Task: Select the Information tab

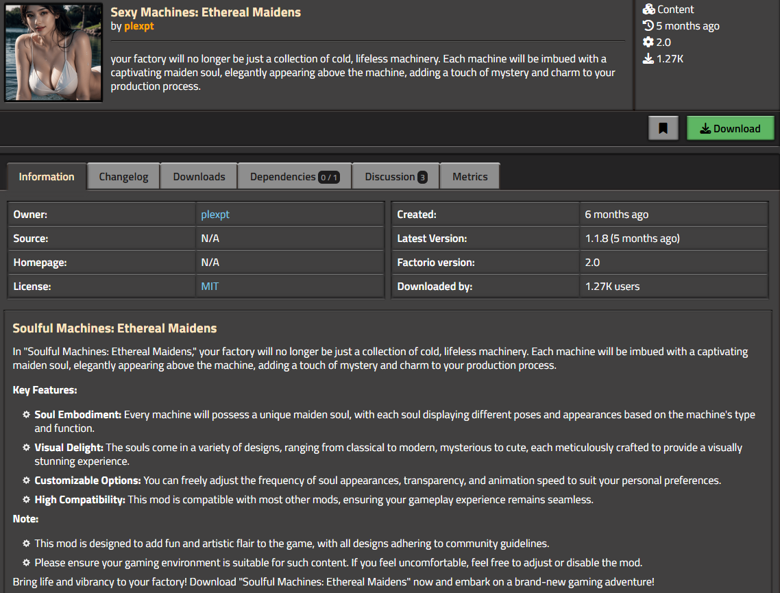Action: 47,177
